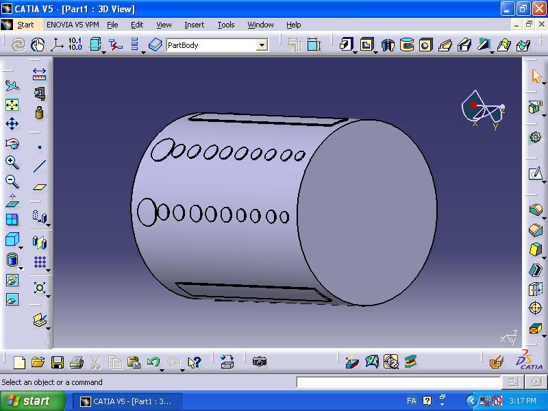
Task: Click the Zoom In magnifier icon
Action: (x=12, y=162)
